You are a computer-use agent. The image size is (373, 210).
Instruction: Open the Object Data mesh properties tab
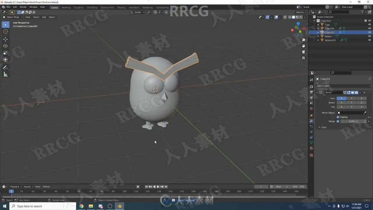[x=311, y=143]
